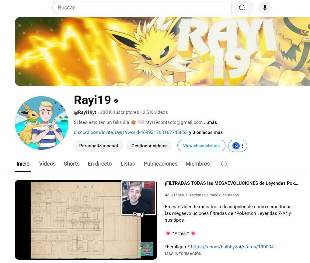Click View channel stats button

pyautogui.click(x=201, y=146)
